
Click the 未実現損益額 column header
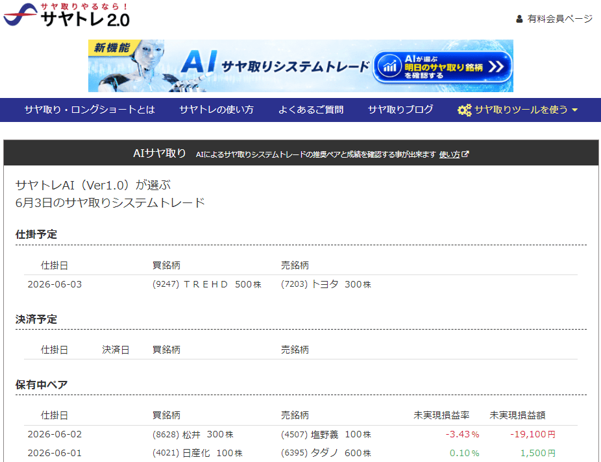(x=517, y=415)
